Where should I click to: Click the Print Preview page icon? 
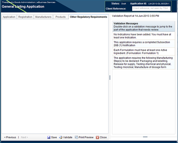[x=77, y=137]
